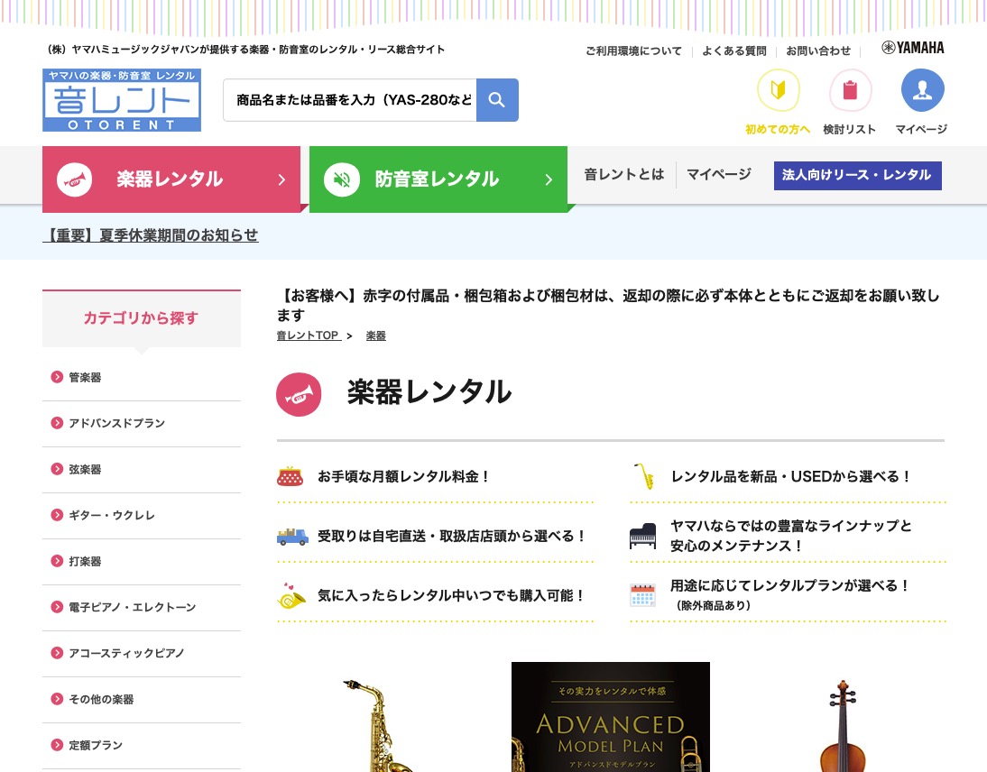
Task: Expand the 管楽器 category
Action: tap(85, 377)
